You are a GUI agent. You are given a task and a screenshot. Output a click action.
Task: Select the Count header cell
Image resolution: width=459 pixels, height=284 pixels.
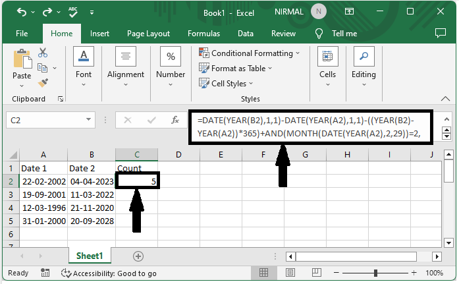[x=137, y=168]
